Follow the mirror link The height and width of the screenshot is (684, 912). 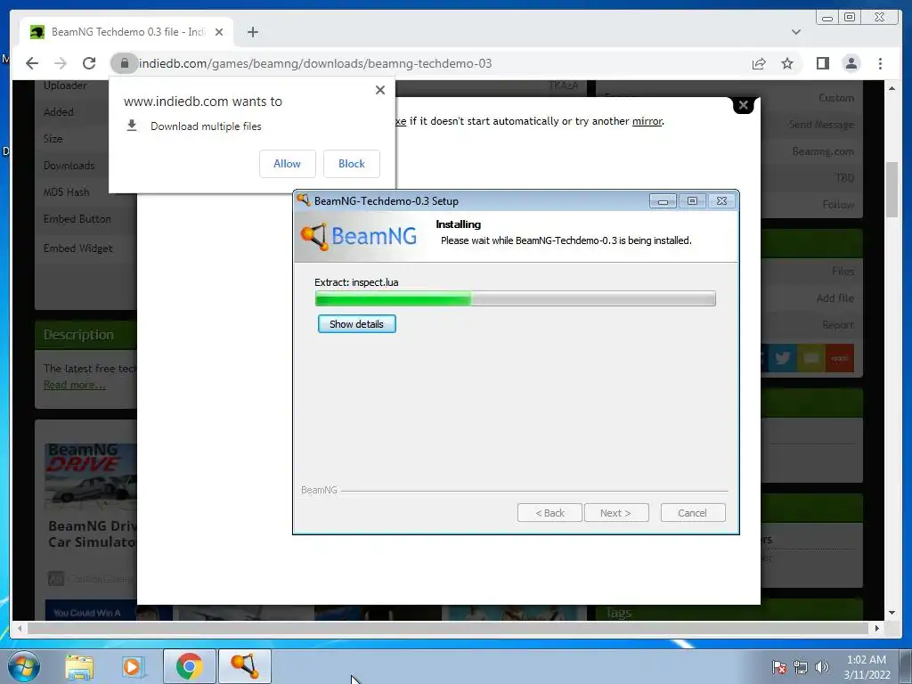click(647, 121)
